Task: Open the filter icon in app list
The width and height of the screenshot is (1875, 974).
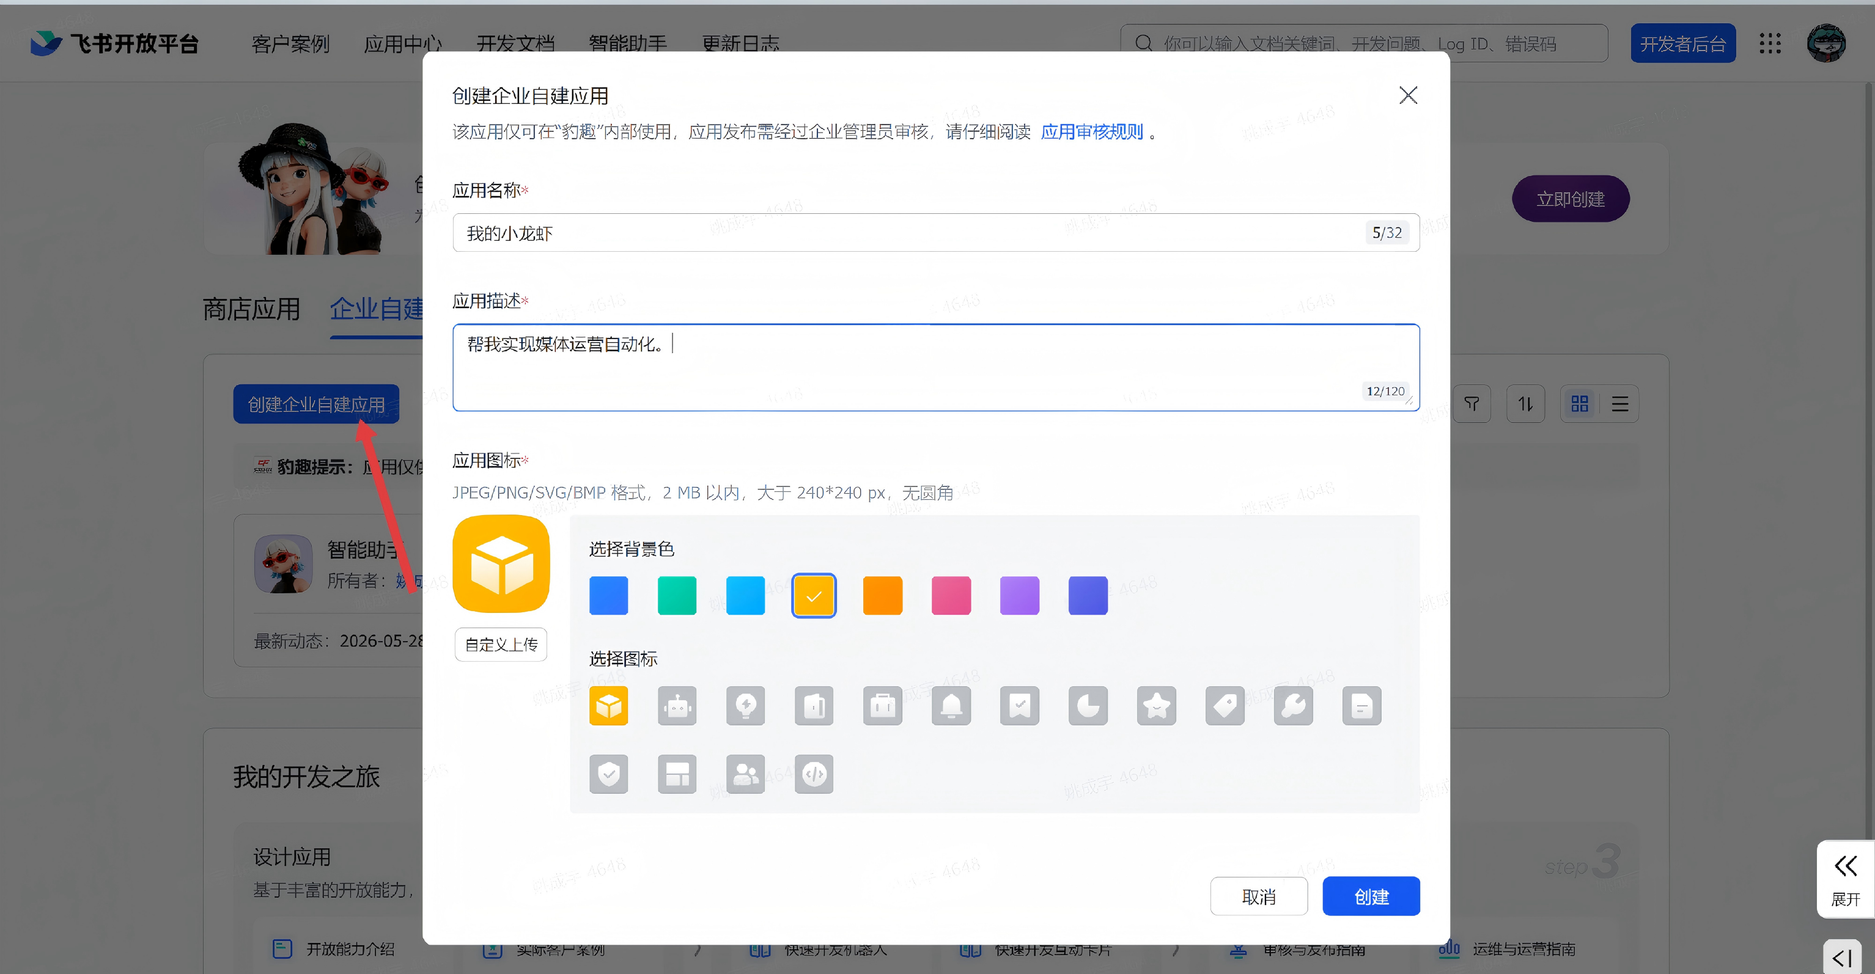Action: [1471, 404]
